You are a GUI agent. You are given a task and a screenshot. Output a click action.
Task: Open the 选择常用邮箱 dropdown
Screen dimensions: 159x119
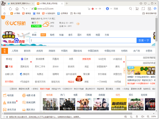[141, 58]
